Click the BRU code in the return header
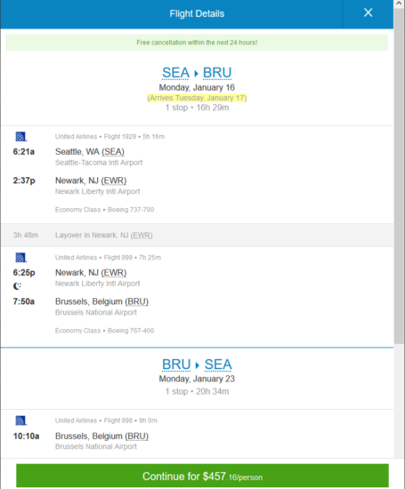The width and height of the screenshot is (405, 489). tap(176, 365)
